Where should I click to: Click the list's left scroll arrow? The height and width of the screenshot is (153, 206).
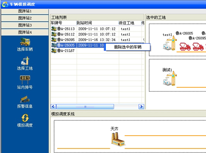coord(53,106)
